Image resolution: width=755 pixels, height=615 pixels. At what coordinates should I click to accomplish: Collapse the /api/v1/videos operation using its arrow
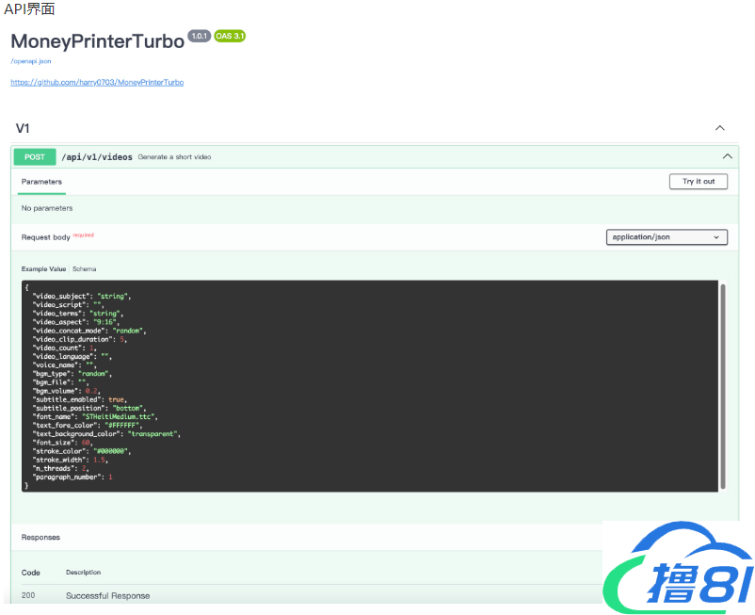(x=727, y=156)
